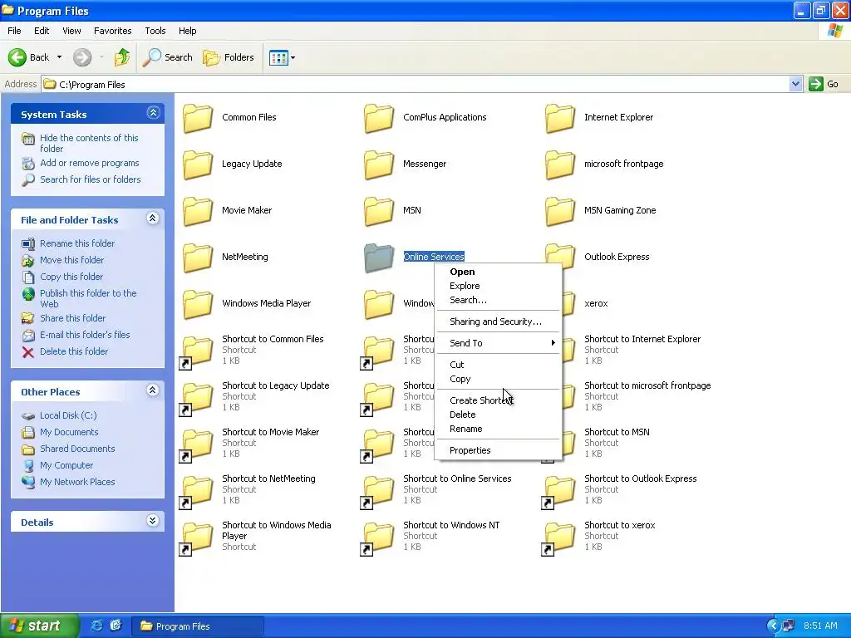The height and width of the screenshot is (638, 851).
Task: Click the Program Files taskbar button
Action: click(198, 626)
